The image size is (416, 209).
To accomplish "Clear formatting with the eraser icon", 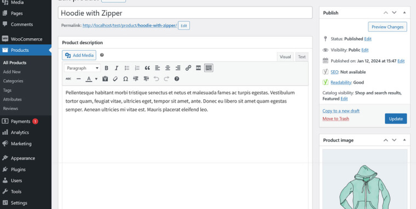I will click(x=115, y=79).
